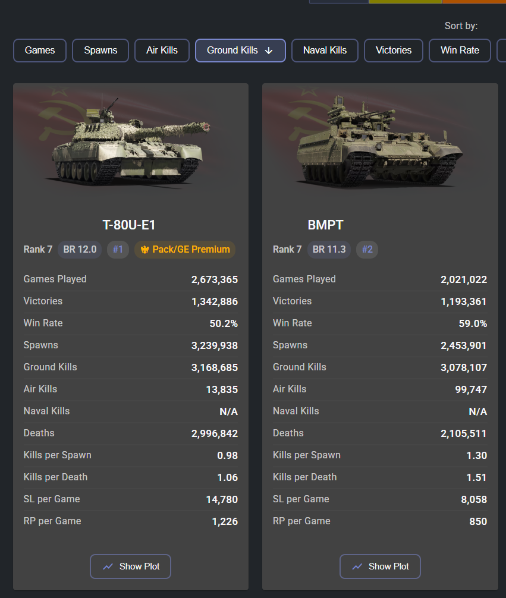This screenshot has height=598, width=506.
Task: Click the premium eagle icon on T-80U-E1 badge
Action: point(144,250)
